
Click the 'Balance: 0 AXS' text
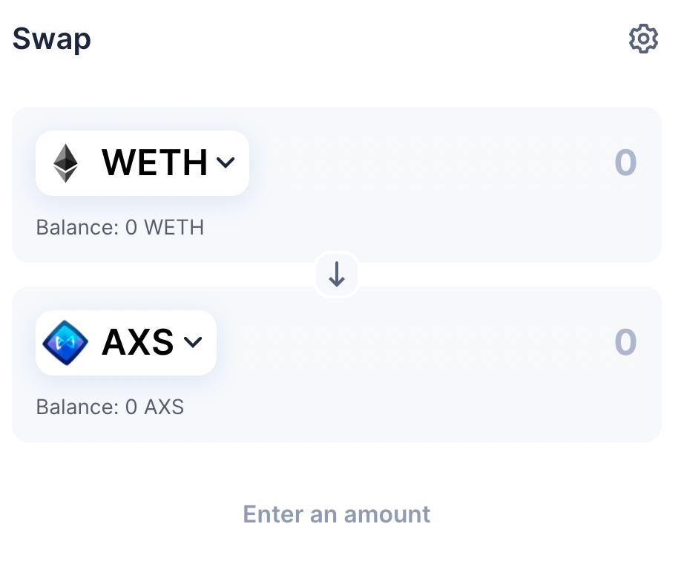coord(110,407)
